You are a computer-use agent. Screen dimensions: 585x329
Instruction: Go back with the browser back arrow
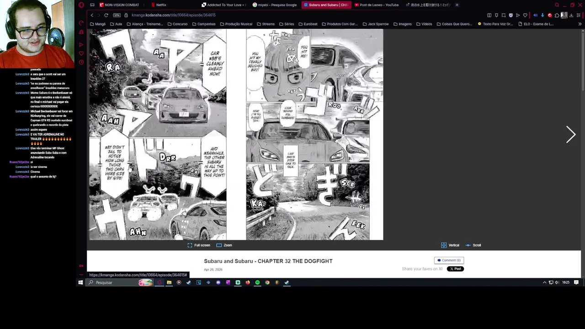pos(92,15)
